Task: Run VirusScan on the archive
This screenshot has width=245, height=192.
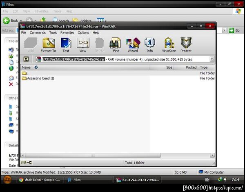Action: [169, 45]
